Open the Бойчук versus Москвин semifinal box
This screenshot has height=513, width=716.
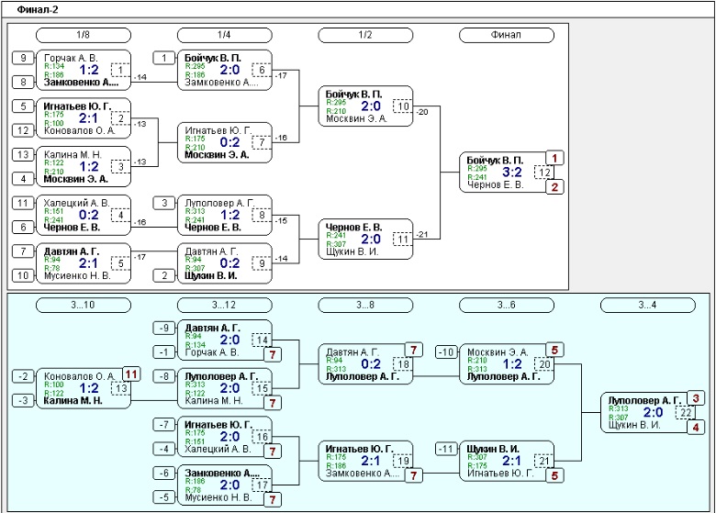coord(365,106)
